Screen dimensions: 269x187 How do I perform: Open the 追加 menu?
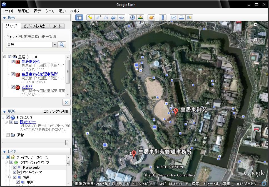62,11
